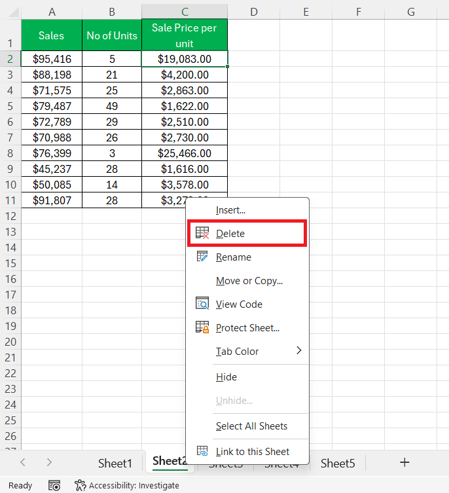The width and height of the screenshot is (449, 493).
Task: Select cell containing $91,807
Action: point(52,200)
